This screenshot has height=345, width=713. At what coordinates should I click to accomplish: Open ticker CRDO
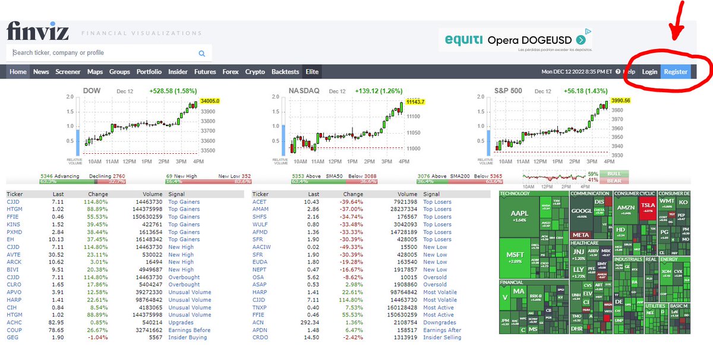pyautogui.click(x=260, y=337)
